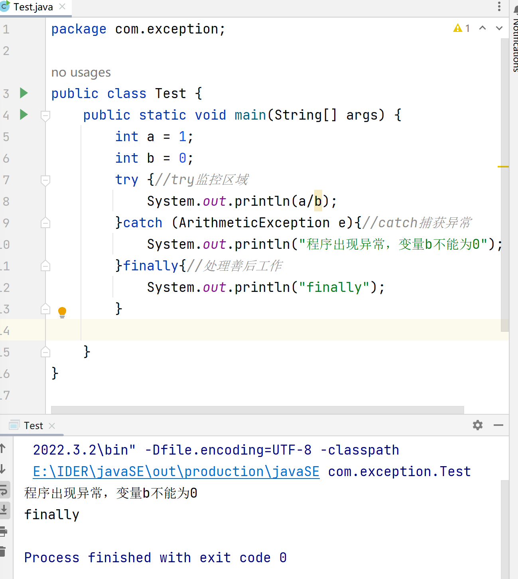Click the fold end marker beside the lightbulb

coord(45,309)
